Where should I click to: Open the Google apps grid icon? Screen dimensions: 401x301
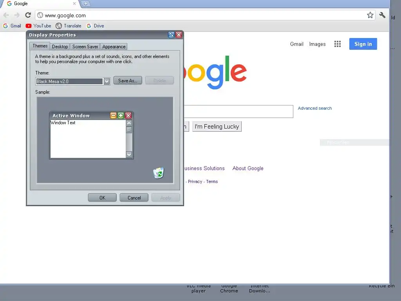click(337, 44)
